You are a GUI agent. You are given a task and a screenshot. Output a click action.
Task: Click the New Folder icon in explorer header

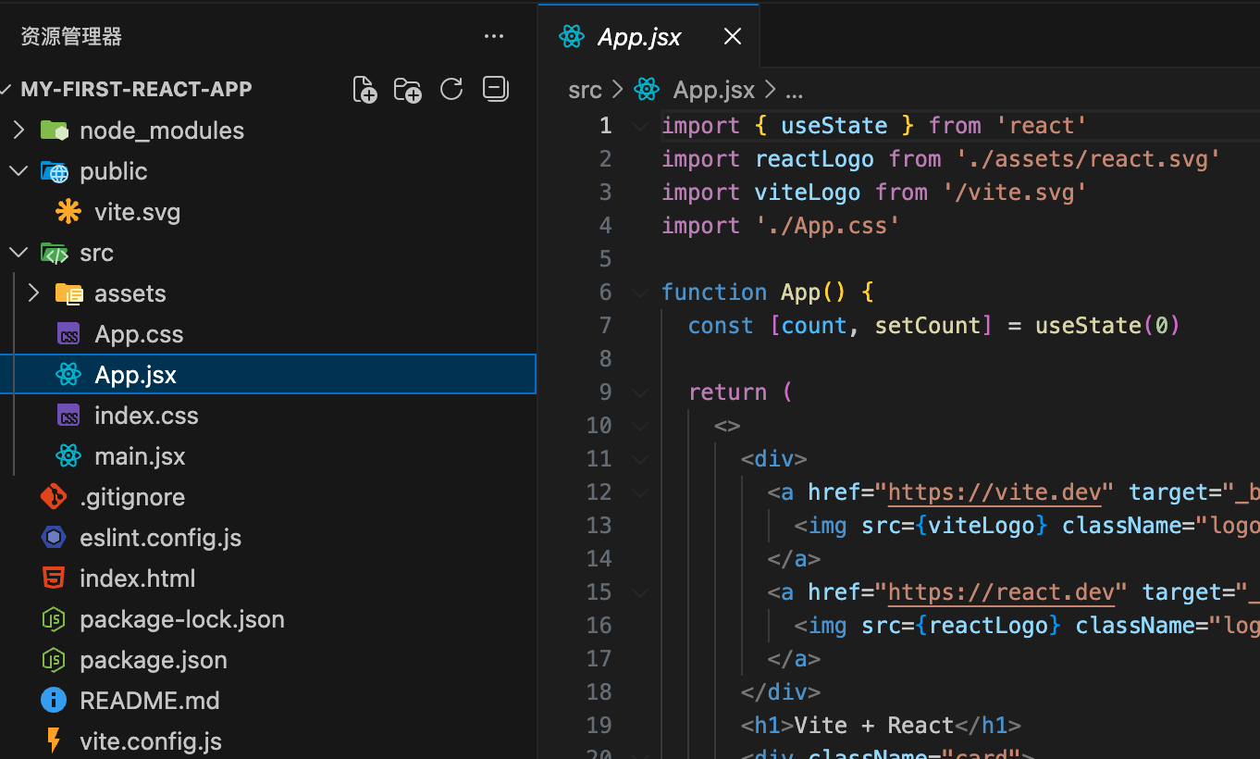coord(407,89)
